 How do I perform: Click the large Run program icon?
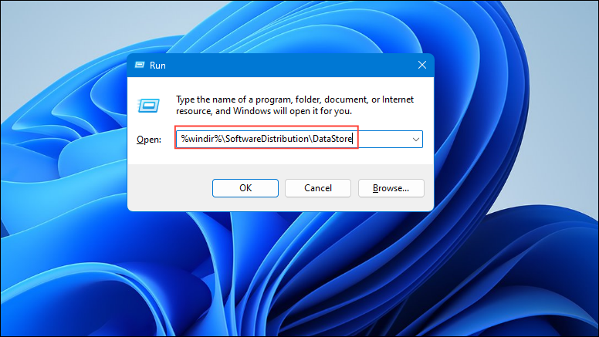pos(149,106)
